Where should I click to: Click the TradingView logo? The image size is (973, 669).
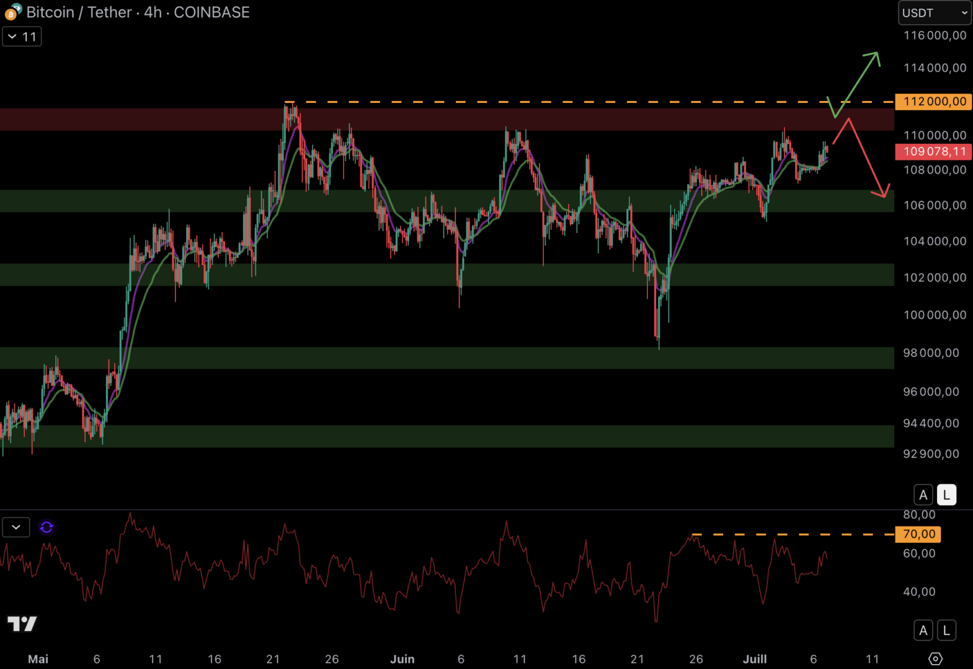(x=22, y=624)
